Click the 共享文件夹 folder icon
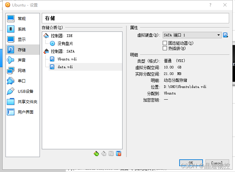This screenshot has width=235, height=172. [11, 102]
